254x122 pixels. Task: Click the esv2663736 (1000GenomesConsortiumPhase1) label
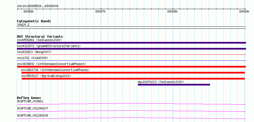point(55,70)
